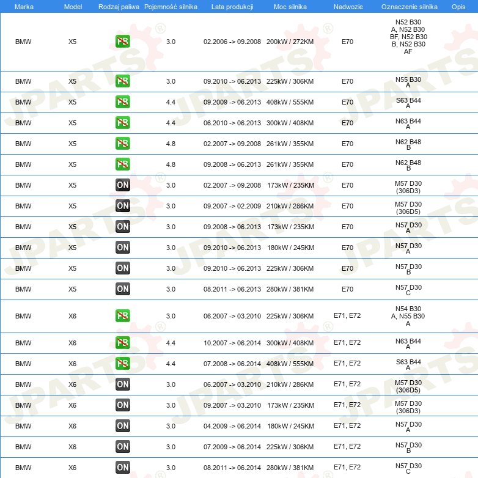Click diesel ON icon for X5 210kW/286KM
This screenshot has height=478, width=478.
click(122, 206)
